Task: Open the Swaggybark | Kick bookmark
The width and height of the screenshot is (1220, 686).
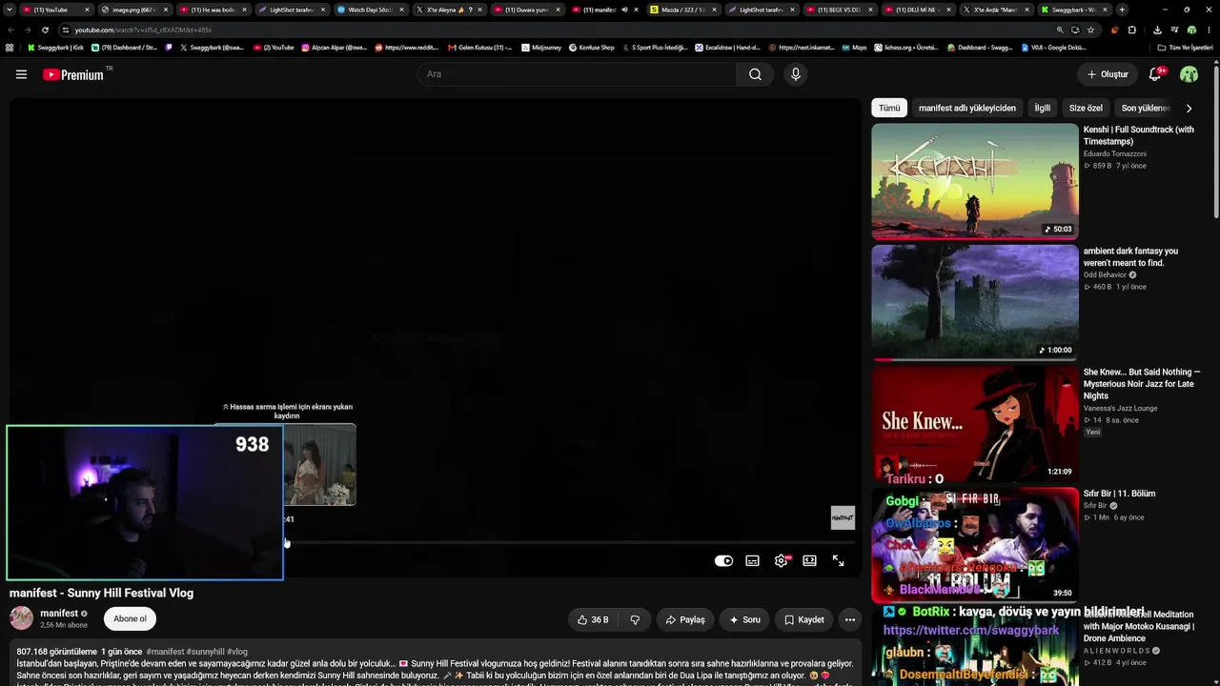Action: click(55, 47)
